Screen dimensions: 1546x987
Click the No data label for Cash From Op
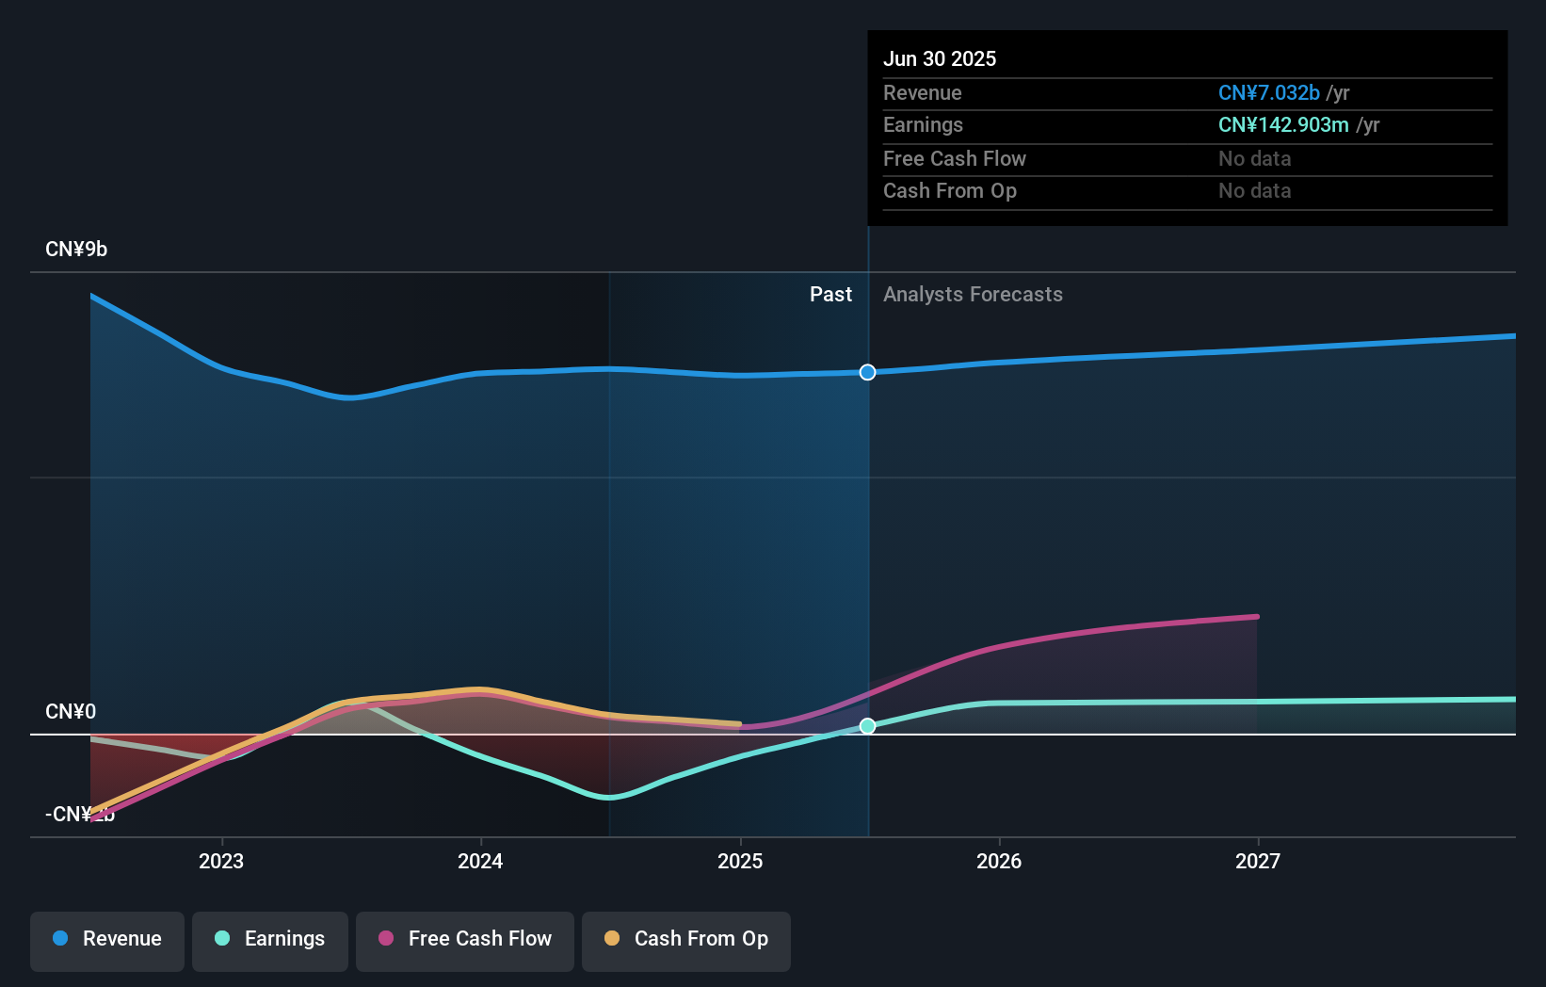(1253, 191)
